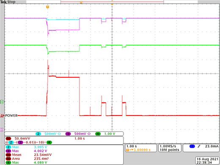The image size is (220, 165).
Task: Click the cyan channel 2 badge in scale bar
Action: (38, 134)
